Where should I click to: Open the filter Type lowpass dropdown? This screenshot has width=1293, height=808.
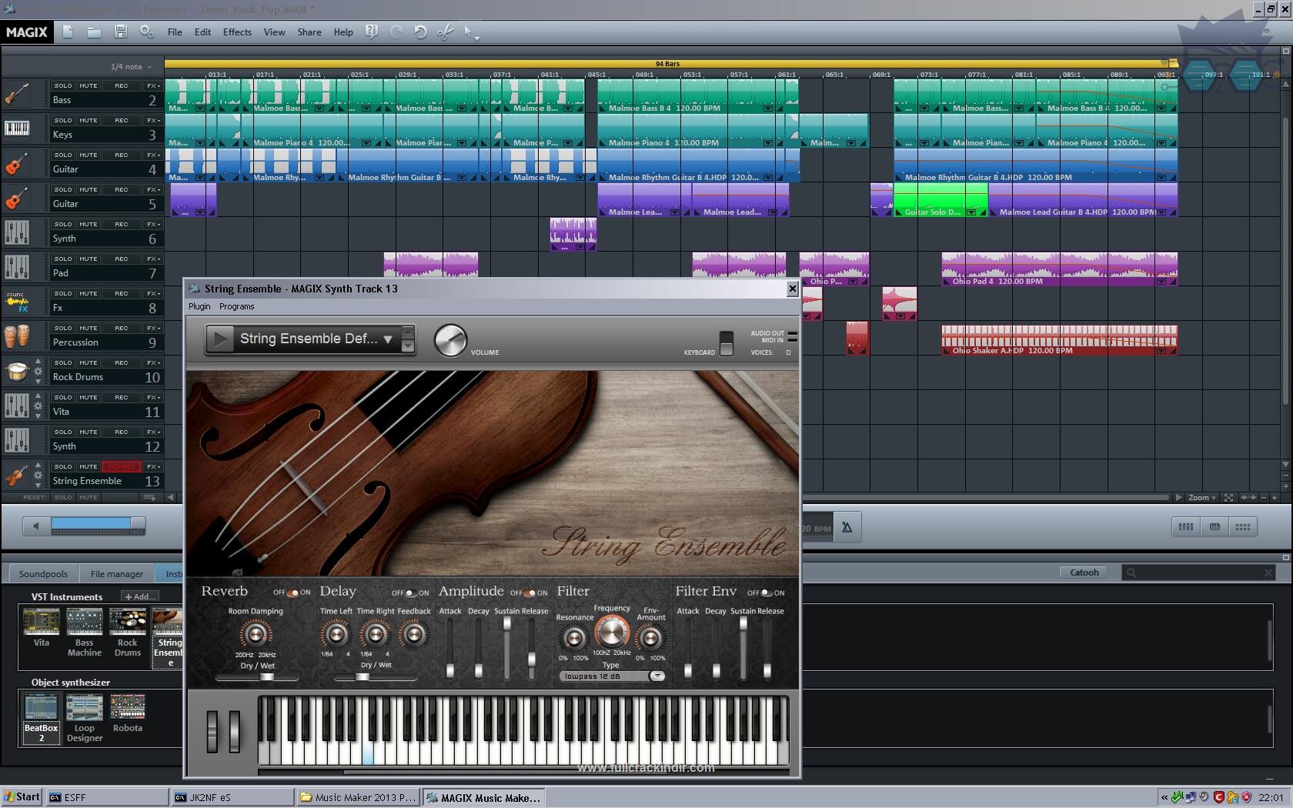pos(613,676)
